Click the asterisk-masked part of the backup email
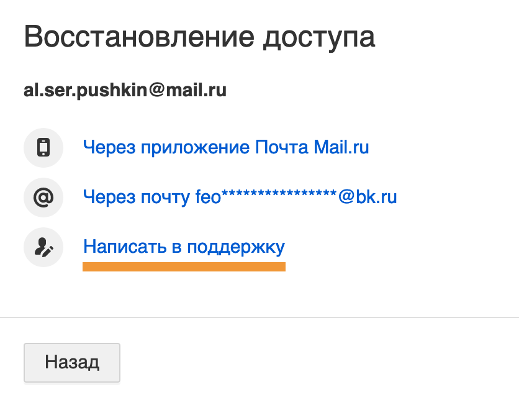The image size is (519, 405). coord(279,194)
